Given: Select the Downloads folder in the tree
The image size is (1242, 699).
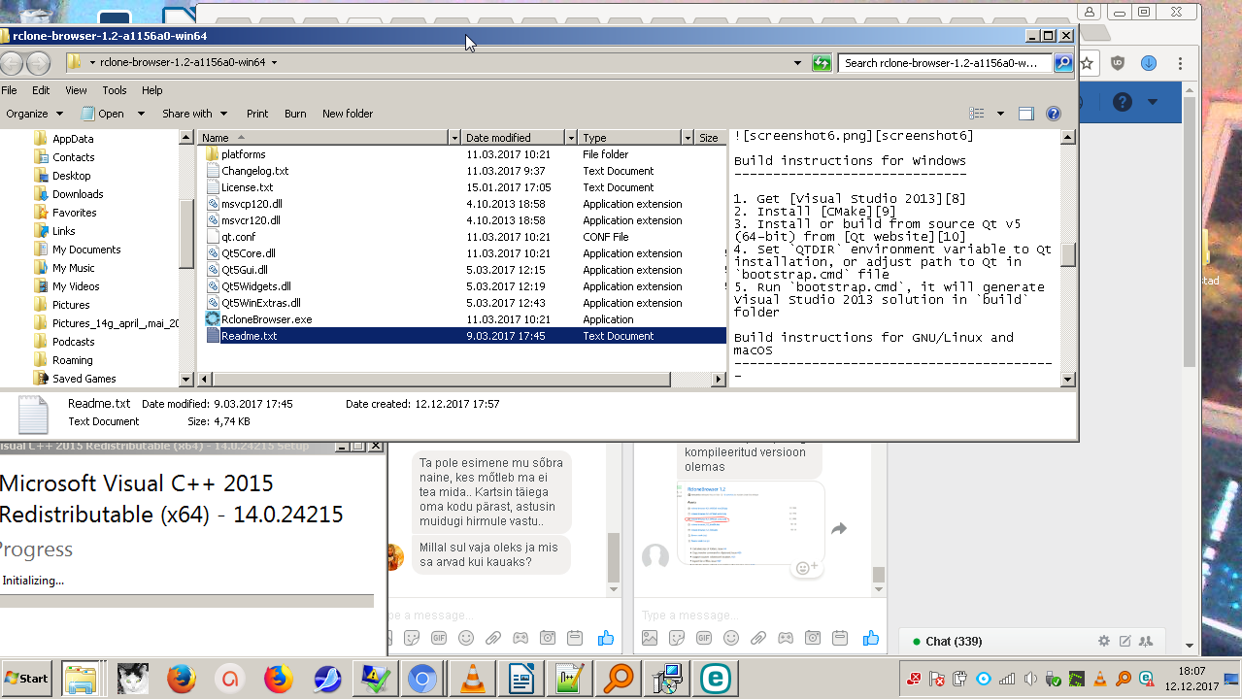Looking at the screenshot, I should coord(78,194).
